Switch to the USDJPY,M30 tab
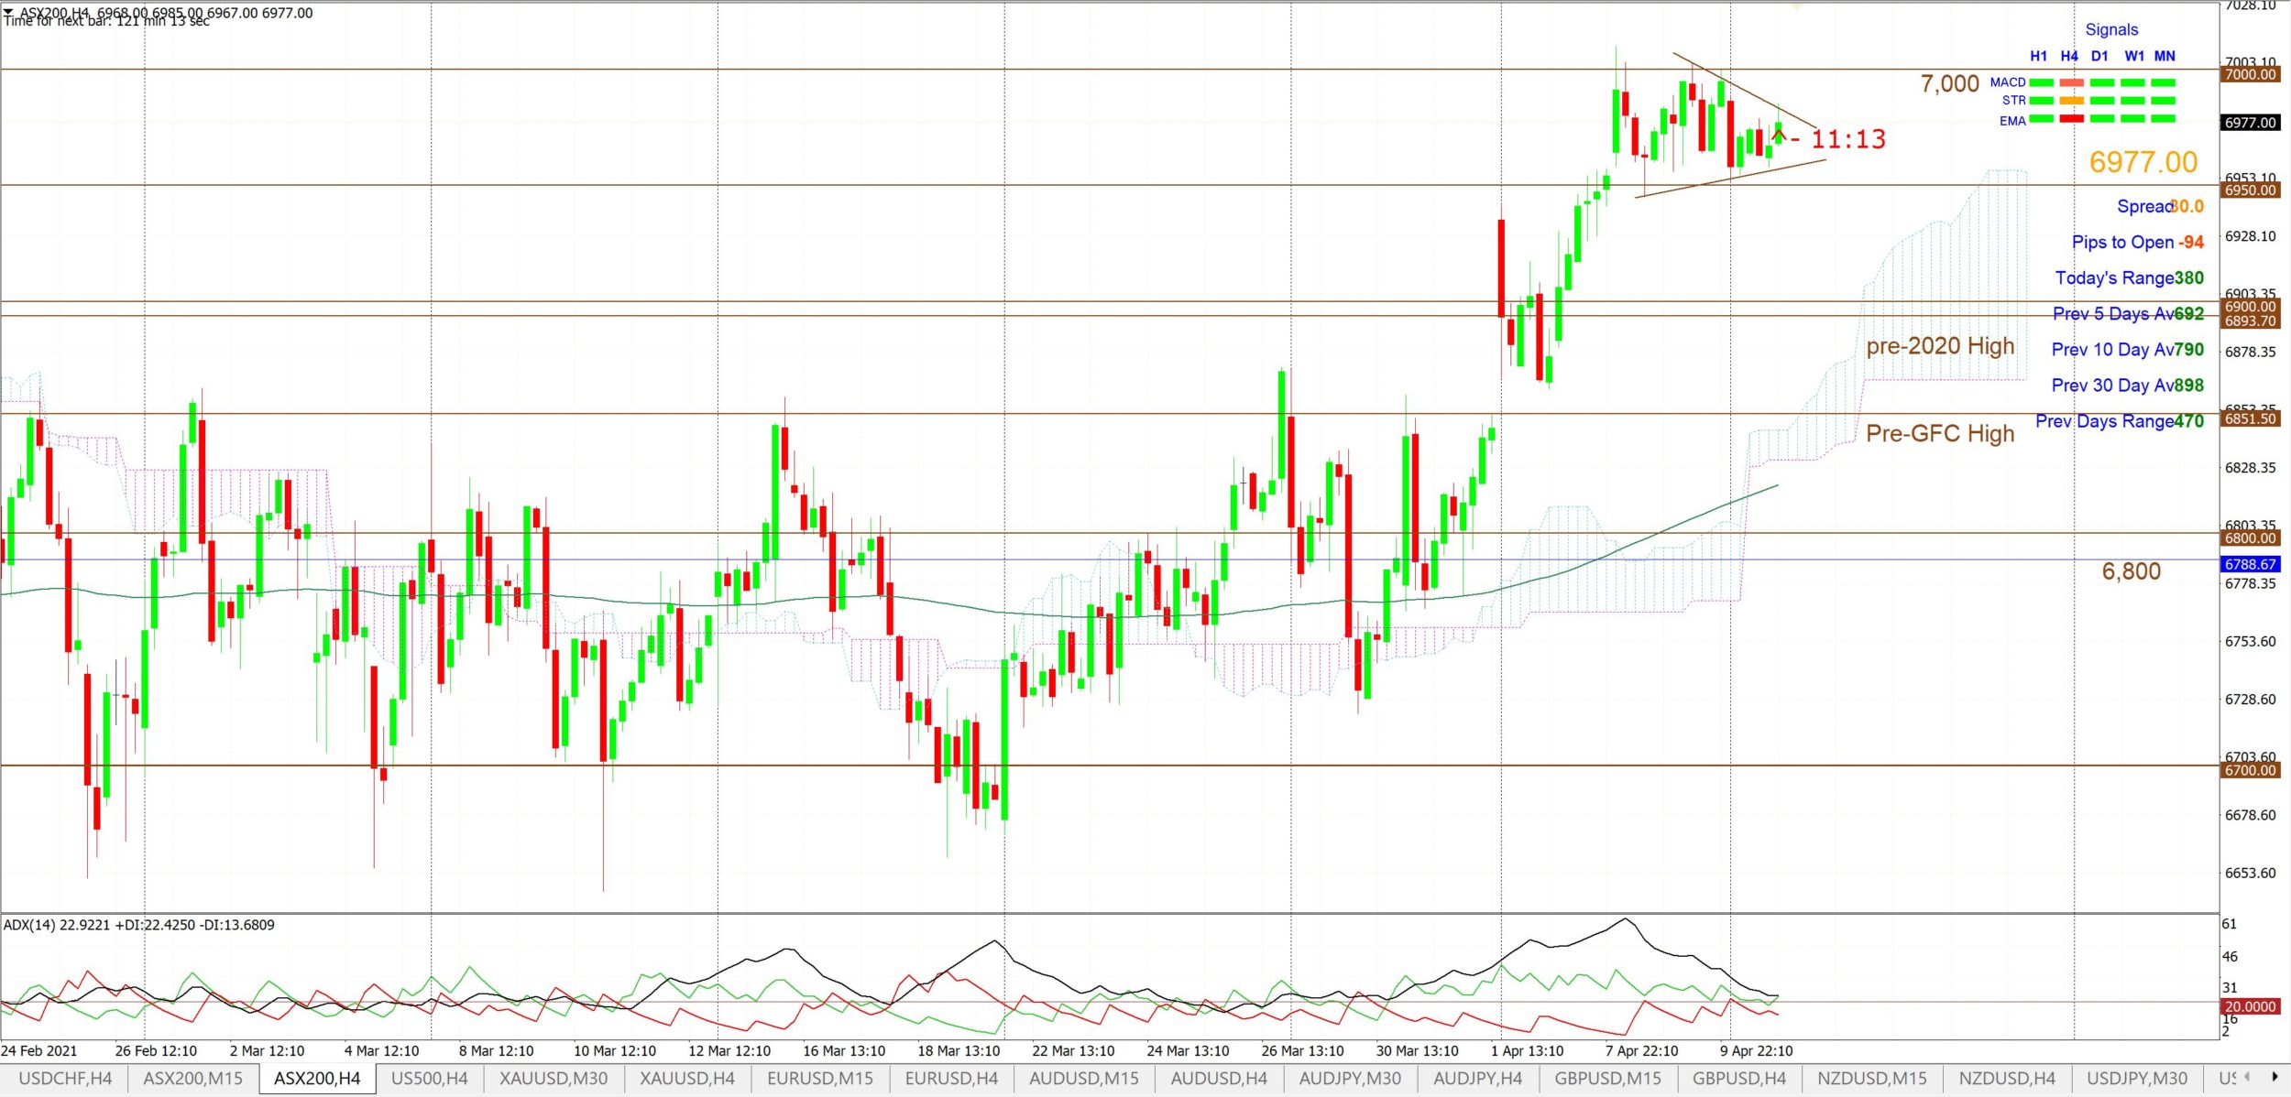The height and width of the screenshot is (1097, 2291). tap(2137, 1078)
